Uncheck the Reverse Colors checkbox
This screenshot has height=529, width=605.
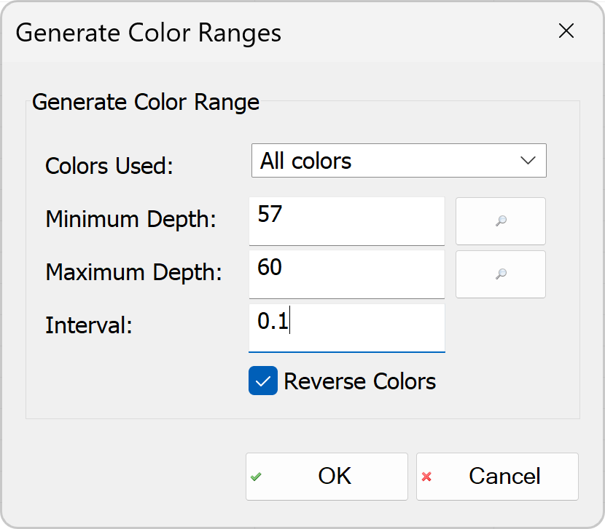coord(262,381)
